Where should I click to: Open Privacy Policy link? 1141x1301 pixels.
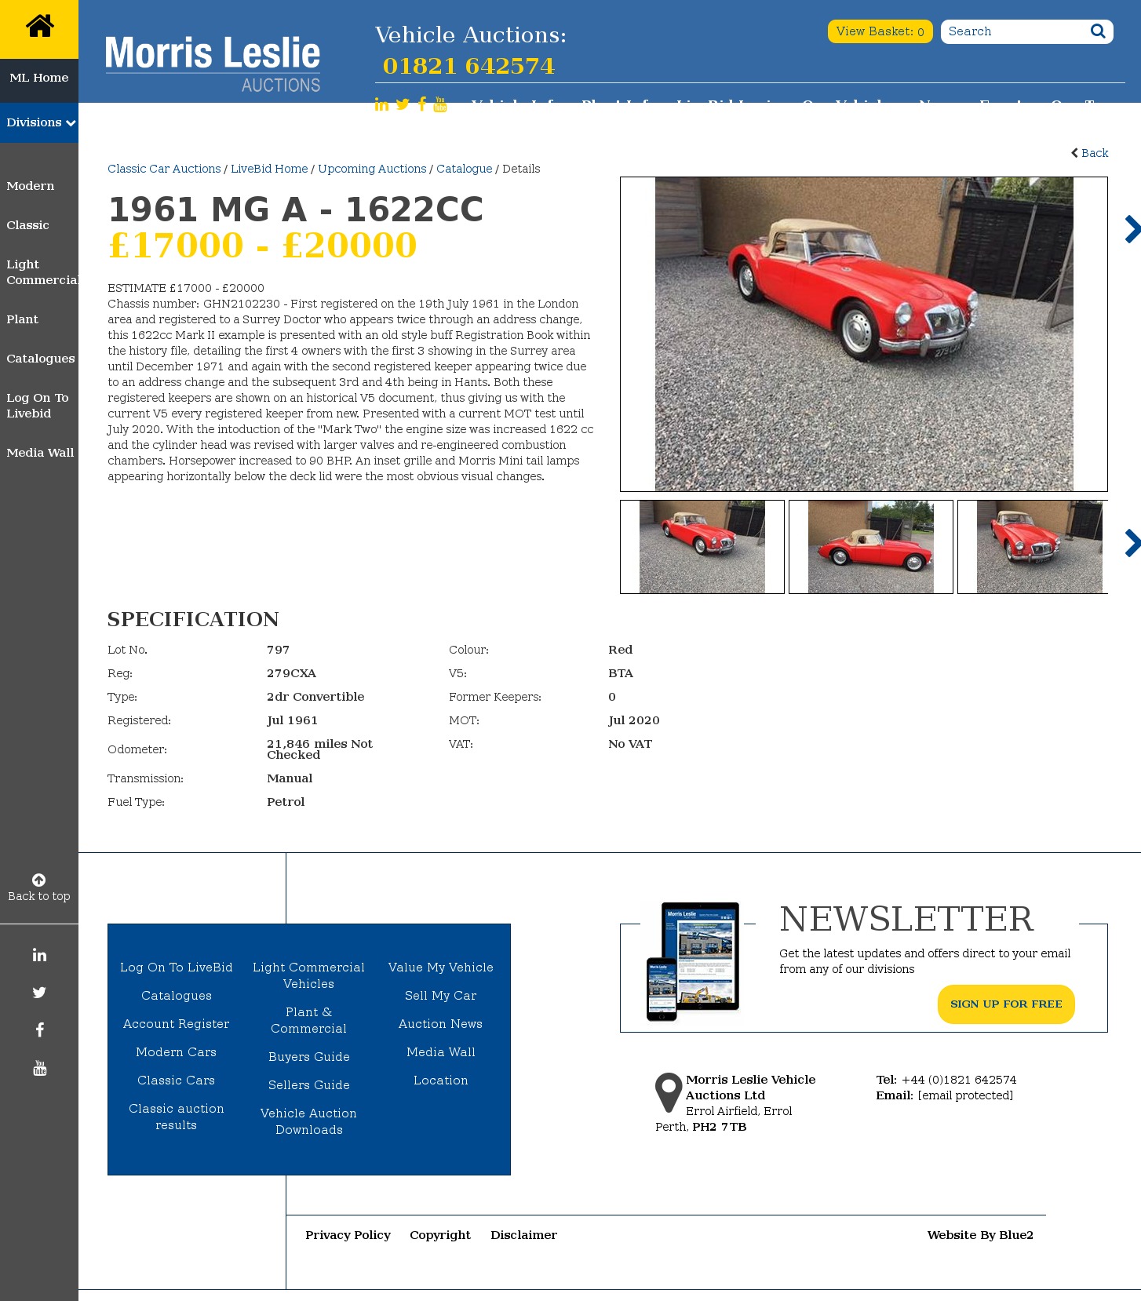point(348,1235)
